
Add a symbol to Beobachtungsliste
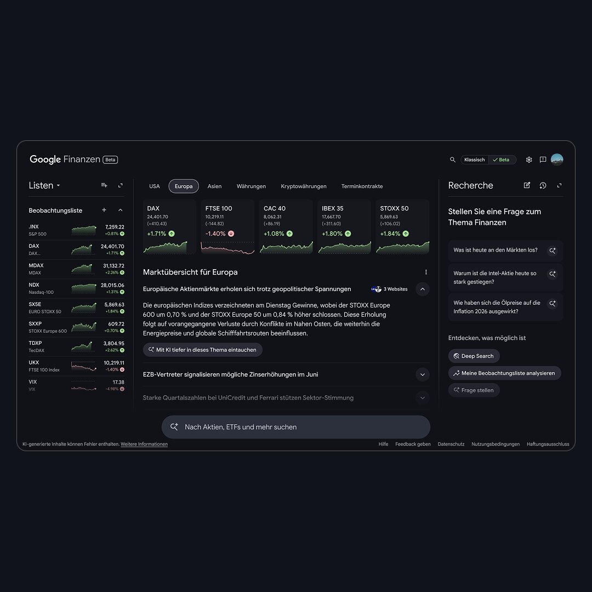[x=104, y=210]
